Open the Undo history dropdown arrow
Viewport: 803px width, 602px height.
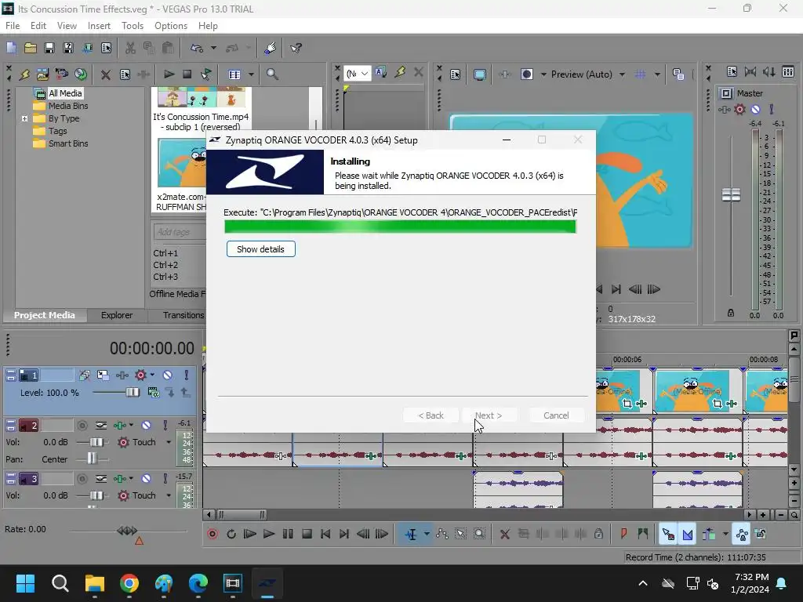pos(213,48)
